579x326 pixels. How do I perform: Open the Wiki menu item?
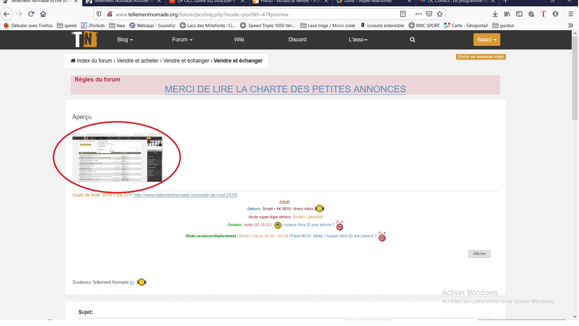point(239,40)
